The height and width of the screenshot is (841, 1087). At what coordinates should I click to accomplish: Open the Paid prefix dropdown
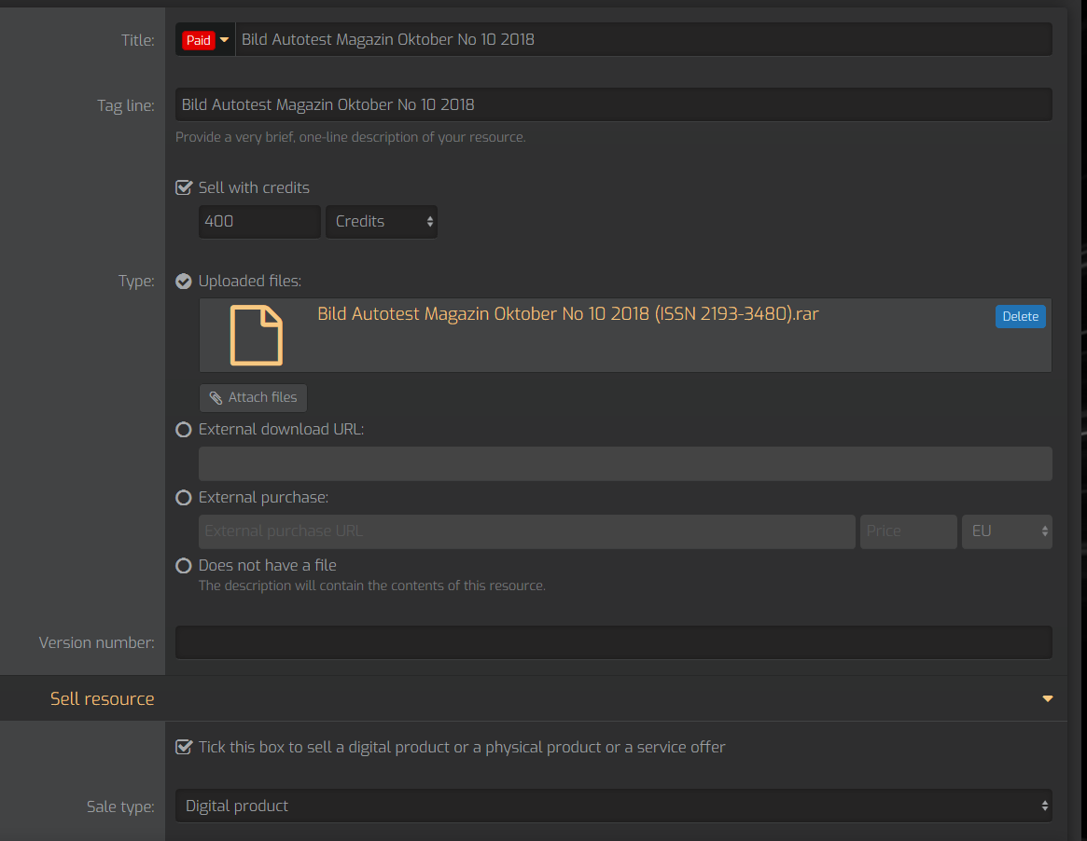(x=205, y=39)
